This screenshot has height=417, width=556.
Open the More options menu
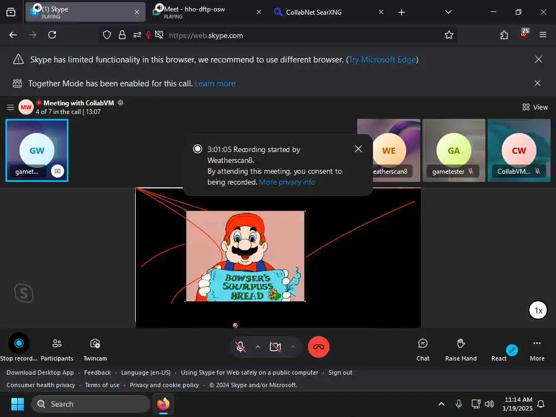click(x=537, y=349)
